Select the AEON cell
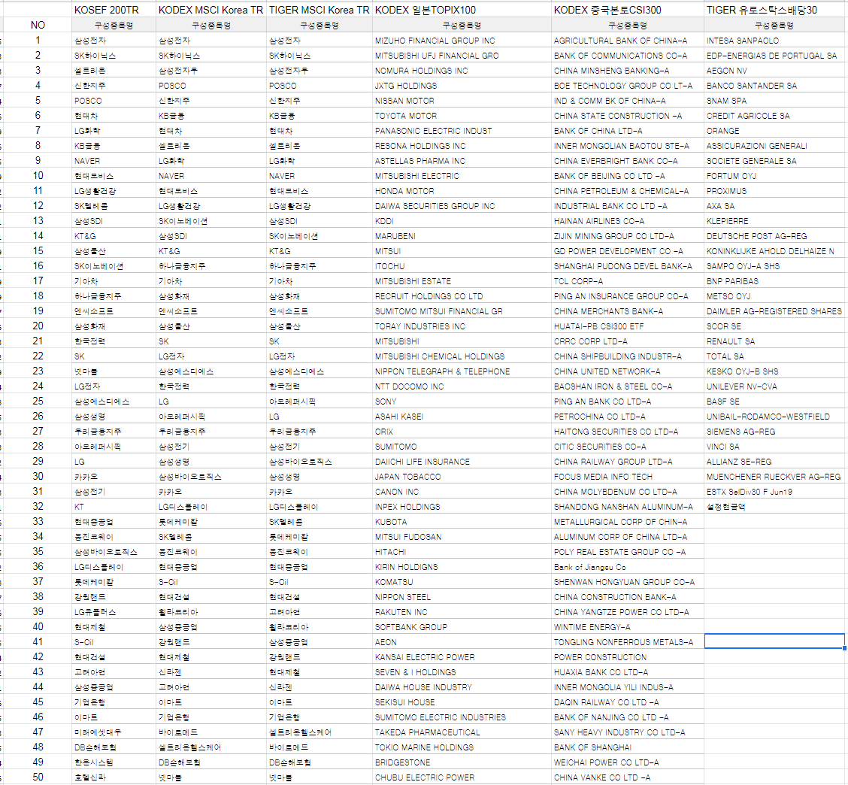848x785 pixels. tap(462, 641)
